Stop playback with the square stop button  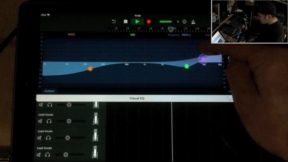click(126, 22)
